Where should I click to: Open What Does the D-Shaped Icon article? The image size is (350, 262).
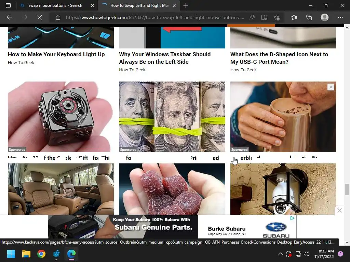[x=279, y=58]
